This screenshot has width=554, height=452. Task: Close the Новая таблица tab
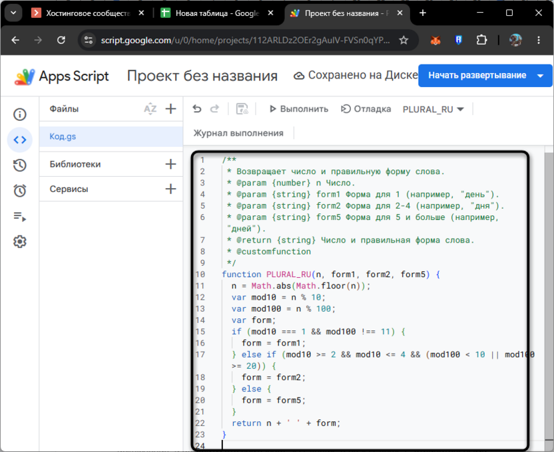pos(270,13)
